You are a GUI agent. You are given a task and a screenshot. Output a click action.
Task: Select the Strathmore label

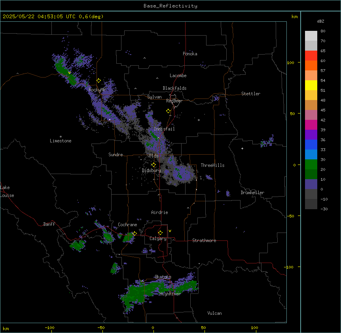coord(204,240)
